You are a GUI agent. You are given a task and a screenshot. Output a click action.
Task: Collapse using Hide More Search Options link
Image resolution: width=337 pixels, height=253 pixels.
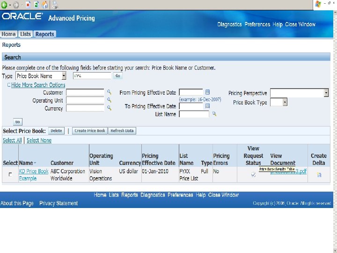[38, 85]
